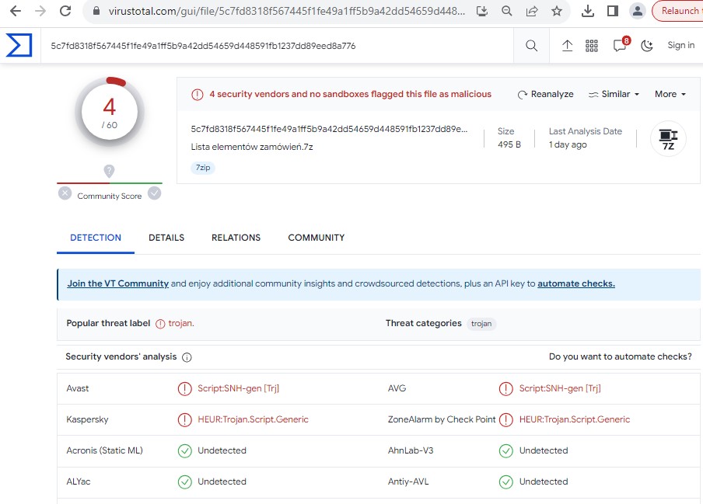Expand the More dropdown
703x504 pixels.
click(x=670, y=94)
